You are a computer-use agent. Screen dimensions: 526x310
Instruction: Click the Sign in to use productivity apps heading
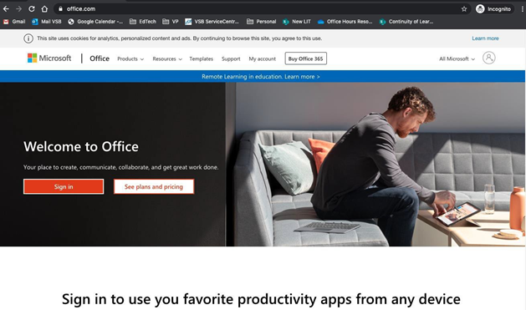[x=261, y=299]
